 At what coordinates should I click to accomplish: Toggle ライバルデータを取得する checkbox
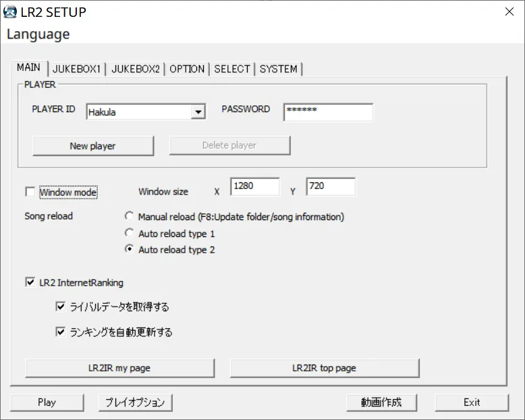pos(60,307)
